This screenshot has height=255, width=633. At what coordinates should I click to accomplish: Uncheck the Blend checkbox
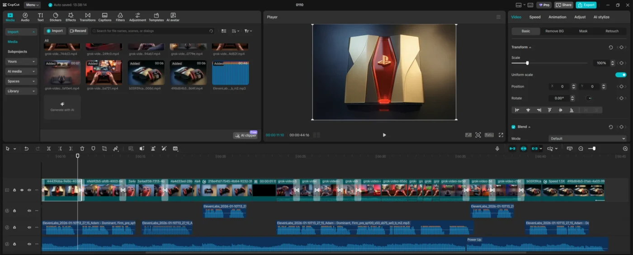pyautogui.click(x=513, y=127)
